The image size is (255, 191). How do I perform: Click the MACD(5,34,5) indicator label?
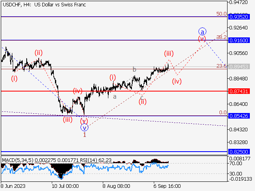coord(18,160)
